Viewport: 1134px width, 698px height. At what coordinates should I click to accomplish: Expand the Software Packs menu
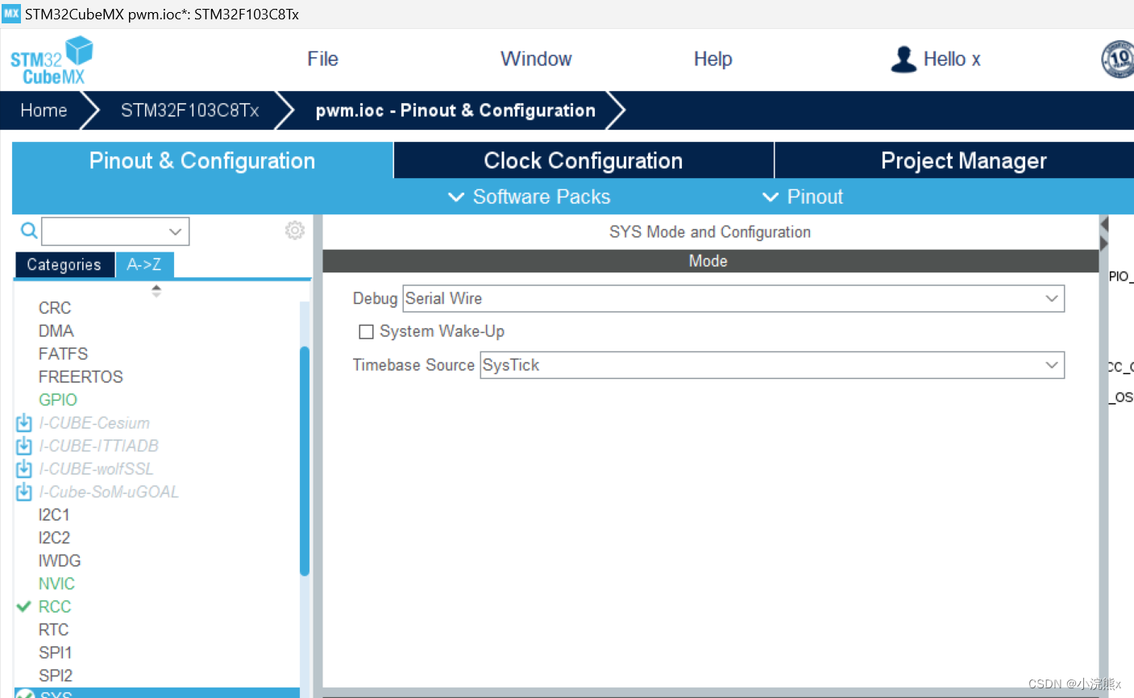[x=530, y=197]
